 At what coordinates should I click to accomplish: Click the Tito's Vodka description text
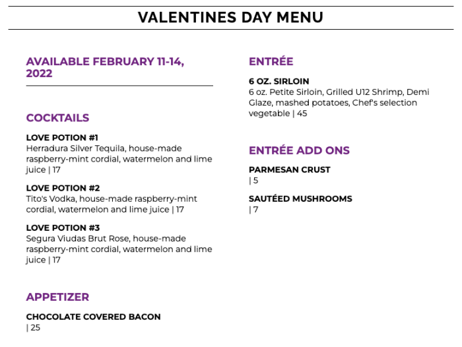point(111,205)
